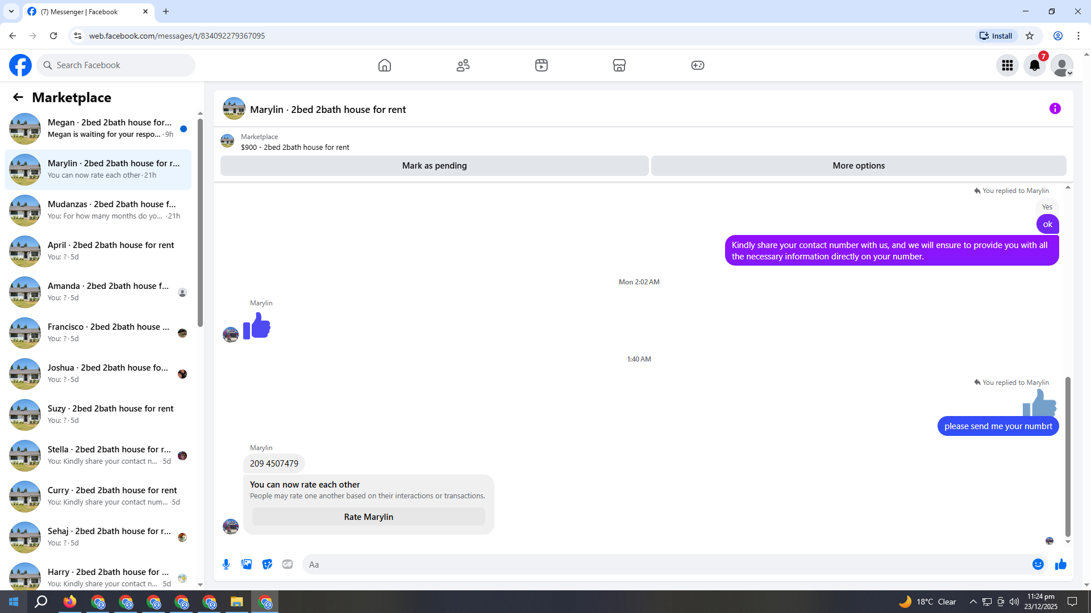Click Mark as pending button

(x=434, y=166)
